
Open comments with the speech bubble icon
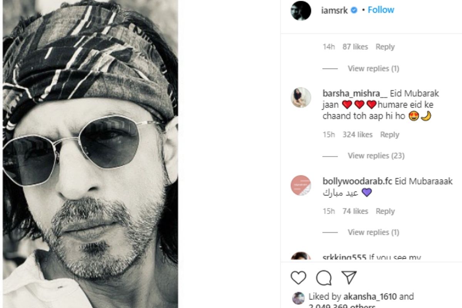[x=324, y=278]
